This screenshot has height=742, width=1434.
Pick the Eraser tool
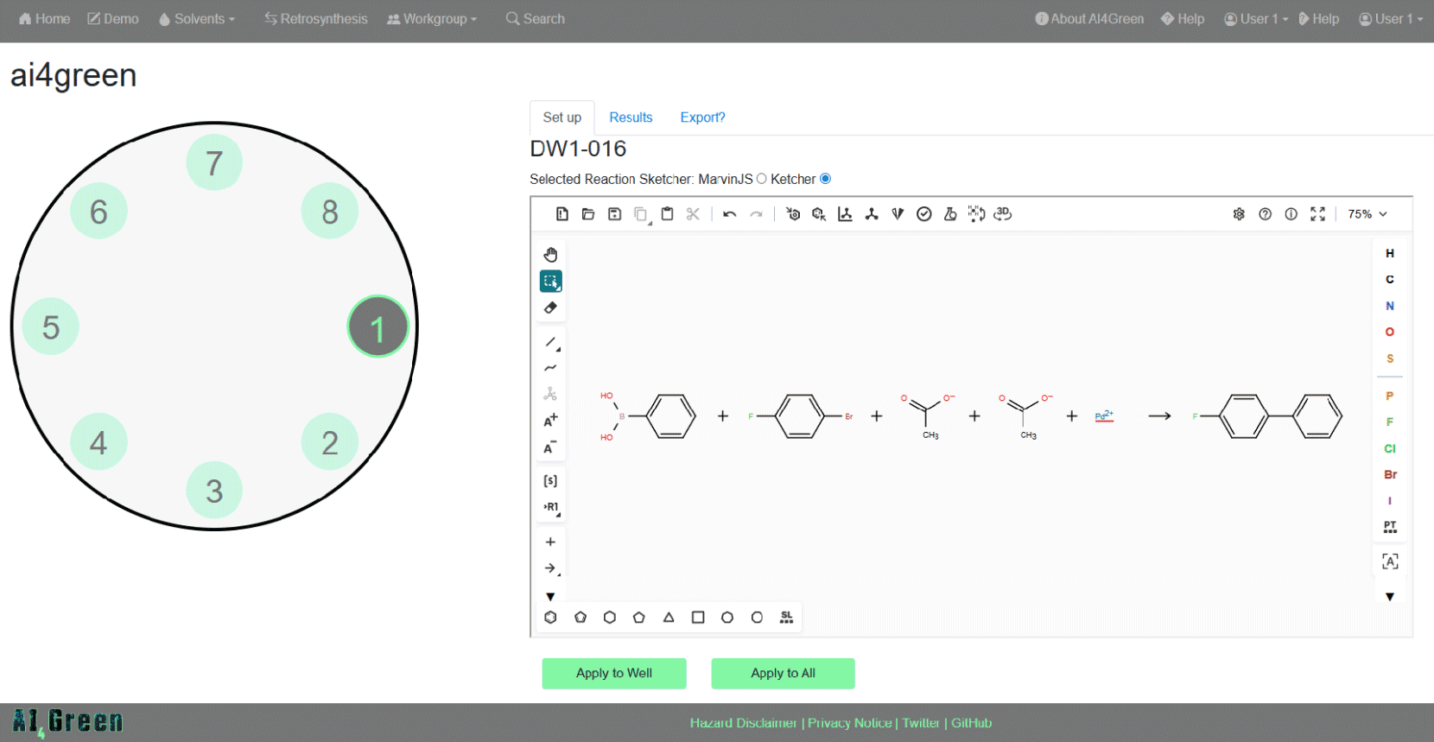point(550,308)
